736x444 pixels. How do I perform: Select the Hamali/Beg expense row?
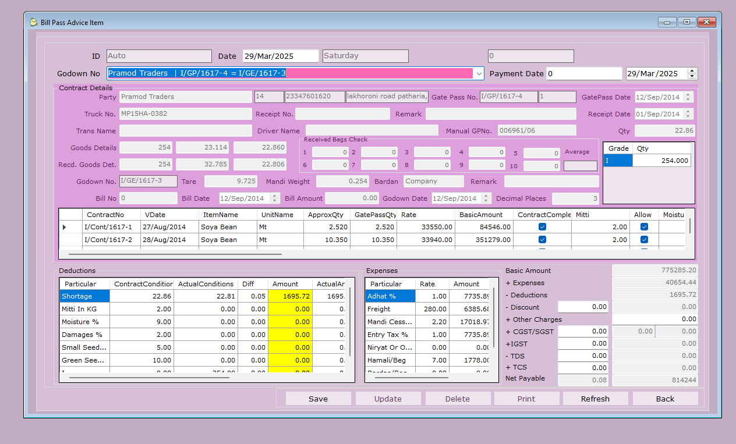coord(390,360)
